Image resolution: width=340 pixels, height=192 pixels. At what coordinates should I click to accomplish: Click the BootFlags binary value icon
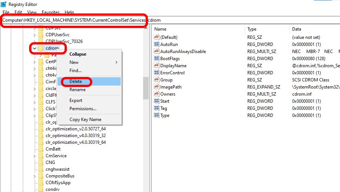(156, 58)
